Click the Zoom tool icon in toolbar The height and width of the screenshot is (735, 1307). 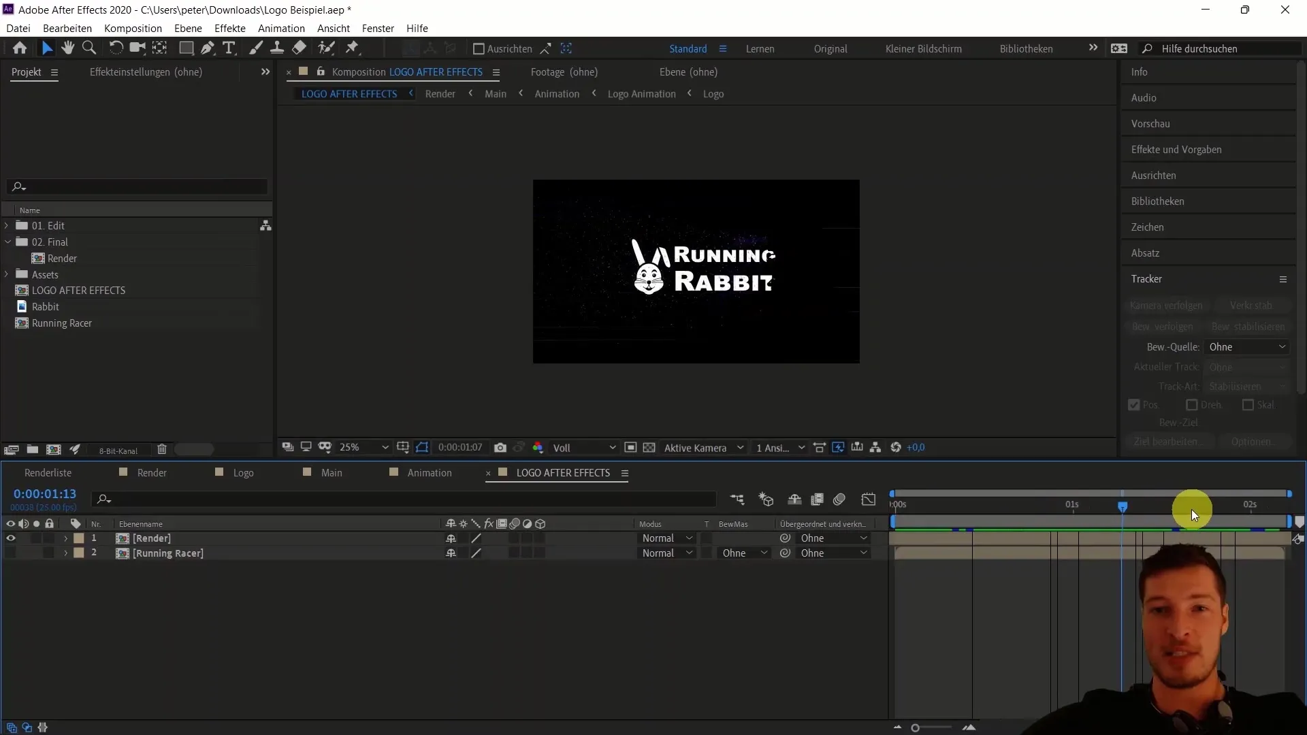click(89, 48)
